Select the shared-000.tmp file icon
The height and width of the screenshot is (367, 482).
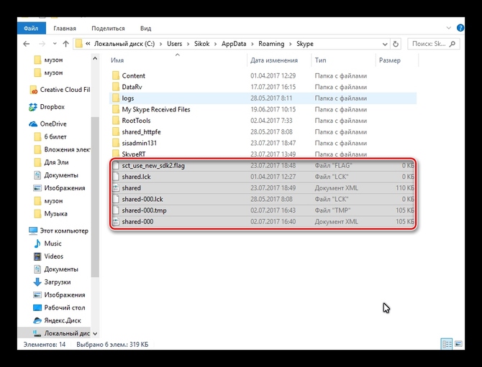(x=116, y=210)
